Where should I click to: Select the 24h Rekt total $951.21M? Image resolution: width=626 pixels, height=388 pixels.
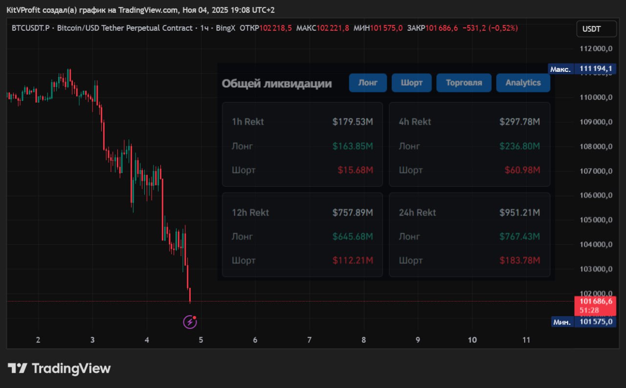point(519,213)
